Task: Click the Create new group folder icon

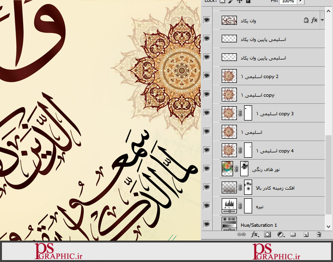Action: pos(293,234)
